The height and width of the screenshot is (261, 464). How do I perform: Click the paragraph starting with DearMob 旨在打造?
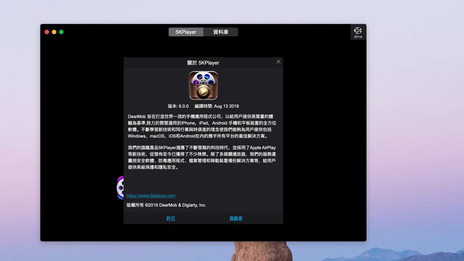click(202, 126)
